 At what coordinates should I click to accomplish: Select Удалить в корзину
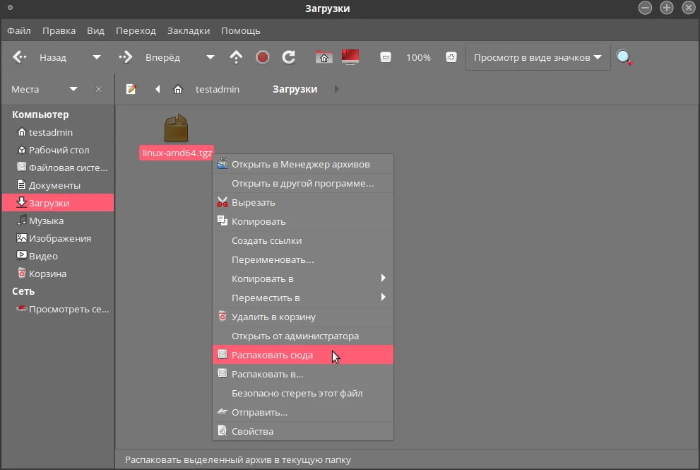coord(303,317)
